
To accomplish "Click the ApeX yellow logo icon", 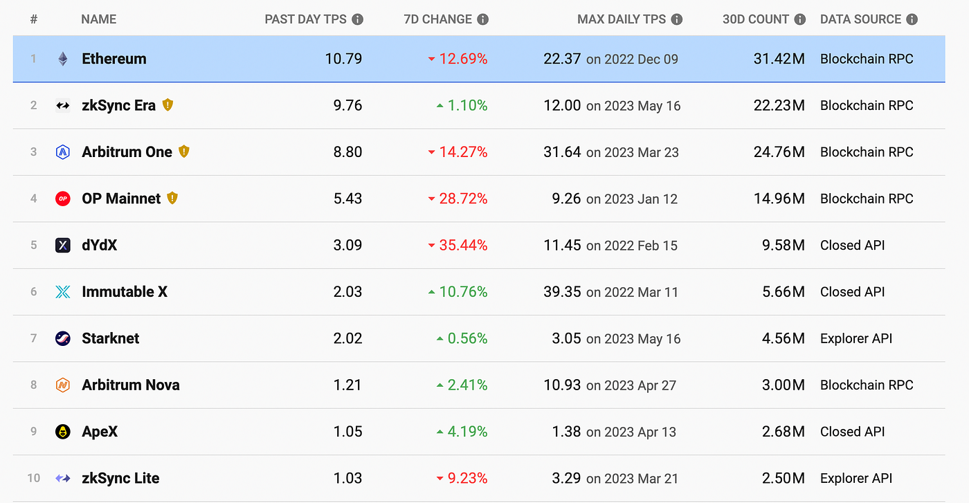I will 63,432.
